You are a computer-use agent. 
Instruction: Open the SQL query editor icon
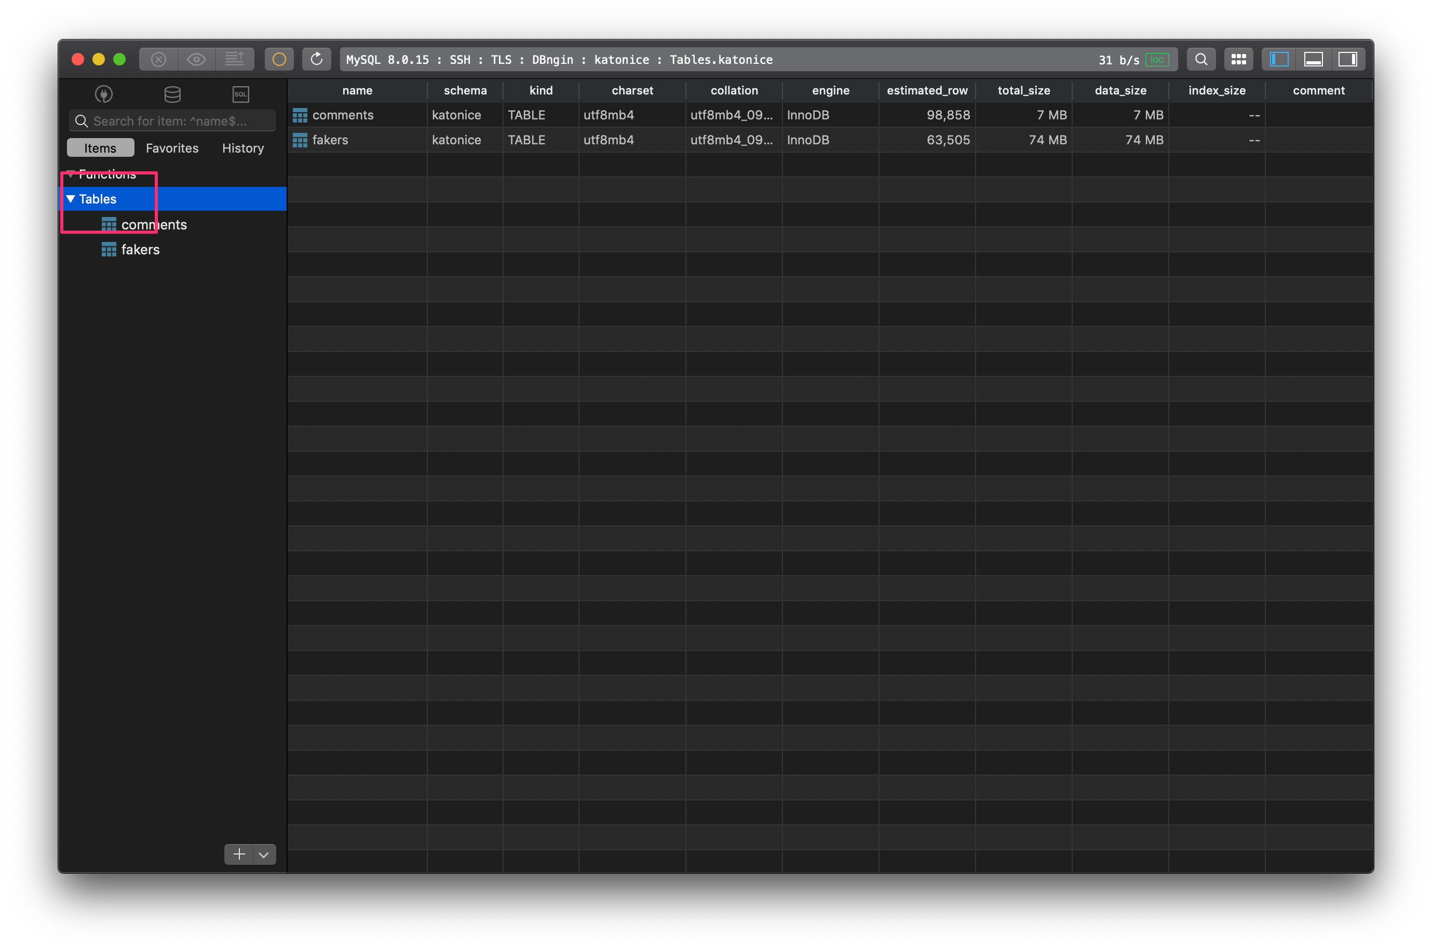click(x=240, y=94)
